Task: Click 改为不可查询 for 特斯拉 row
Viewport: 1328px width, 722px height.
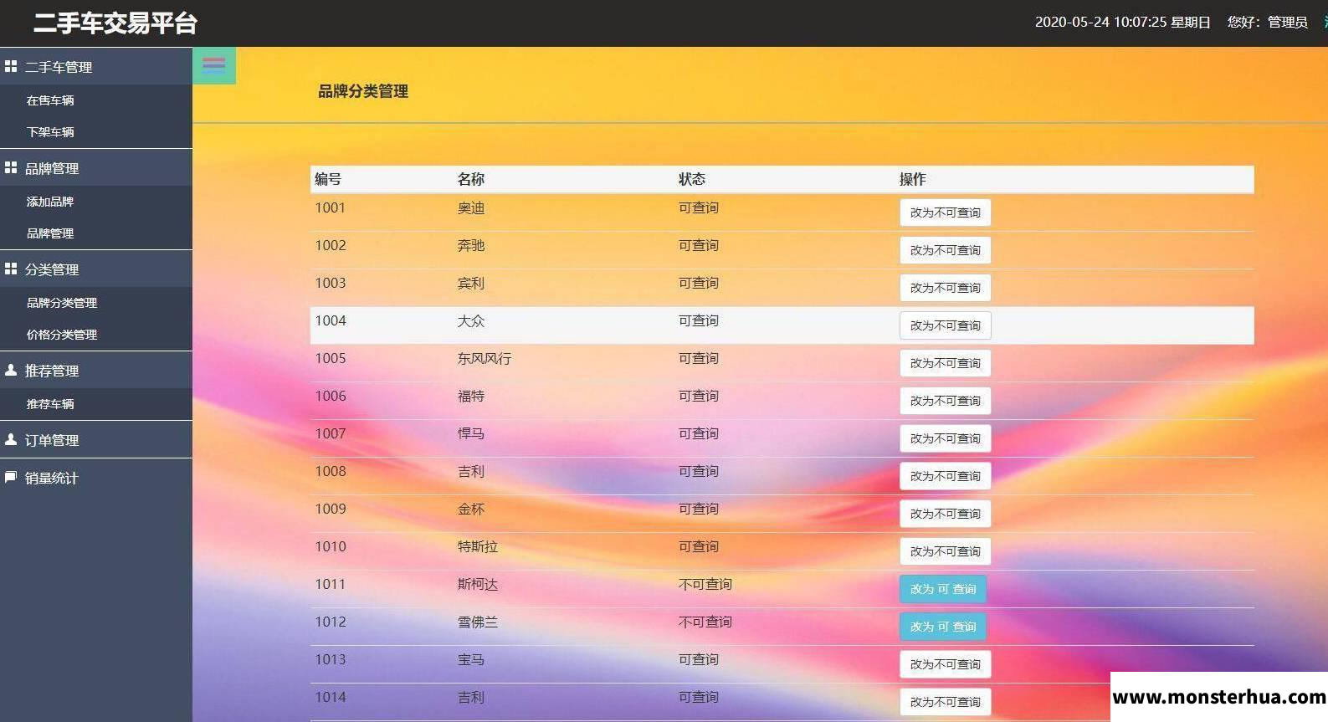Action: (x=946, y=551)
